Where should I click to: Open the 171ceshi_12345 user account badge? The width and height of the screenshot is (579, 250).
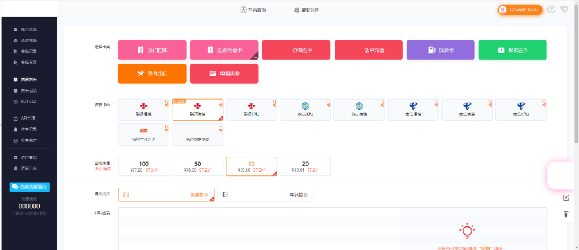520,10
